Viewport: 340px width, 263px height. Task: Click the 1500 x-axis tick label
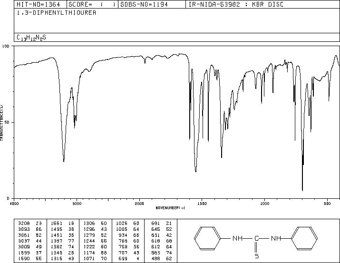tap(202, 204)
